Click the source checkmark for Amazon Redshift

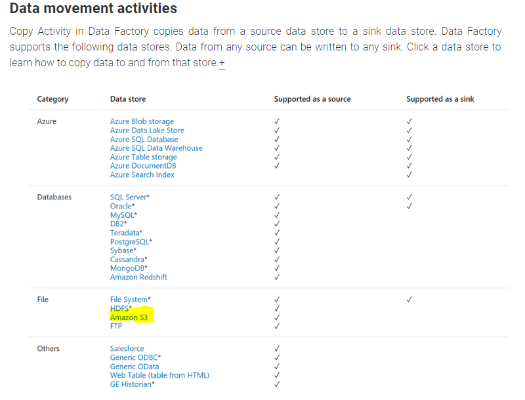[277, 277]
